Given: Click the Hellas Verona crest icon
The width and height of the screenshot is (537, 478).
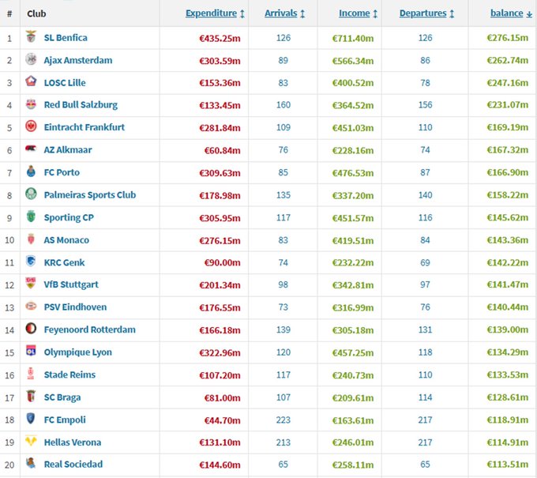Looking at the screenshot, I should coord(31,442).
